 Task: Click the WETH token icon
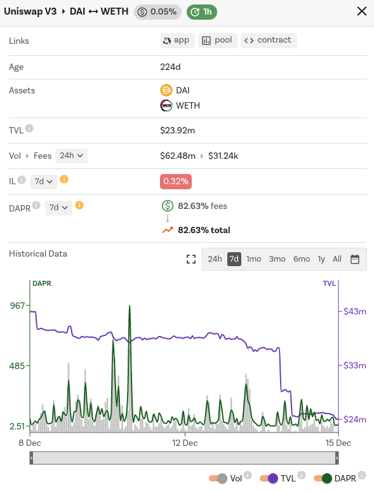click(166, 105)
